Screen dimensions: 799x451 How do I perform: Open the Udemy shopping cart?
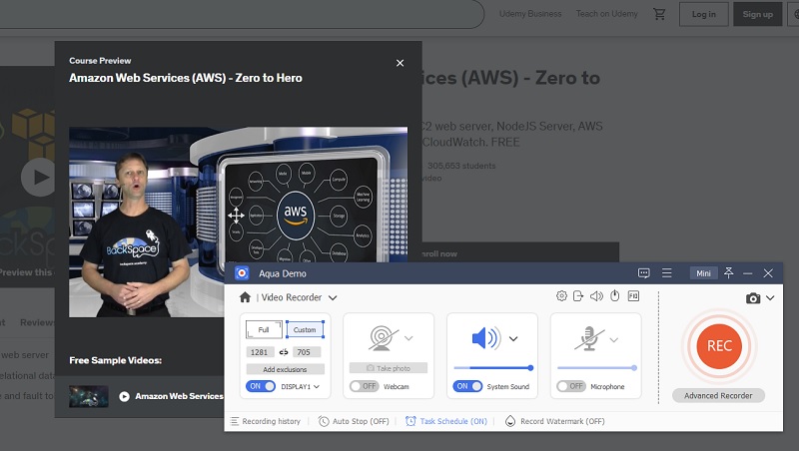coord(659,14)
